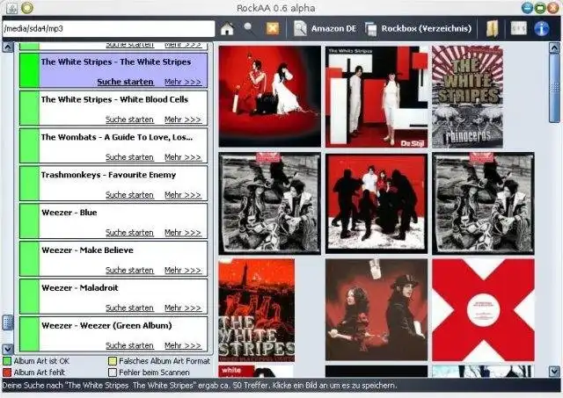Click the cover results scrollbar thumb
The width and height of the screenshot is (563, 398).
point(554,88)
